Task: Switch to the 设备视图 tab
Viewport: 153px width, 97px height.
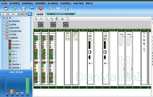Action: pyautogui.click(x=40, y=14)
